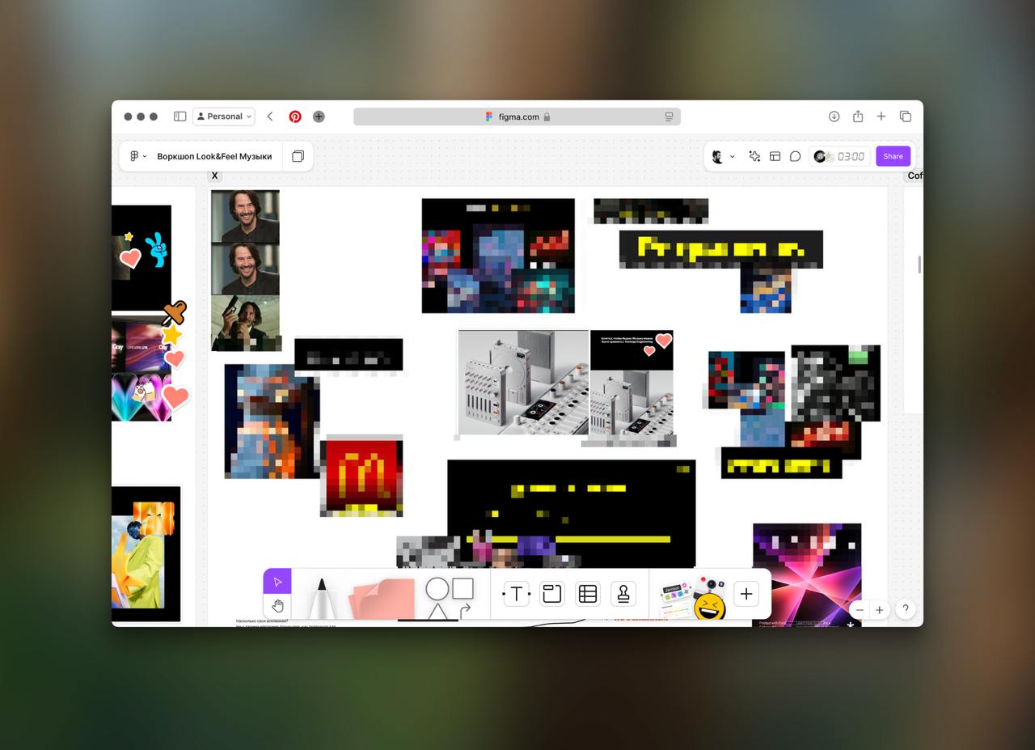Open the Safari share menu
This screenshot has width=1035, height=750.
pos(858,116)
